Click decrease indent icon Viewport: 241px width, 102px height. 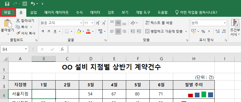tap(133, 31)
